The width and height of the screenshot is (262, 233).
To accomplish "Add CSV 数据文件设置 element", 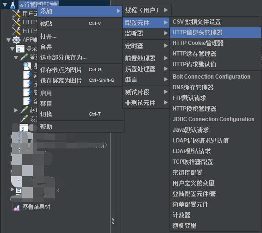I will [x=215, y=22].
